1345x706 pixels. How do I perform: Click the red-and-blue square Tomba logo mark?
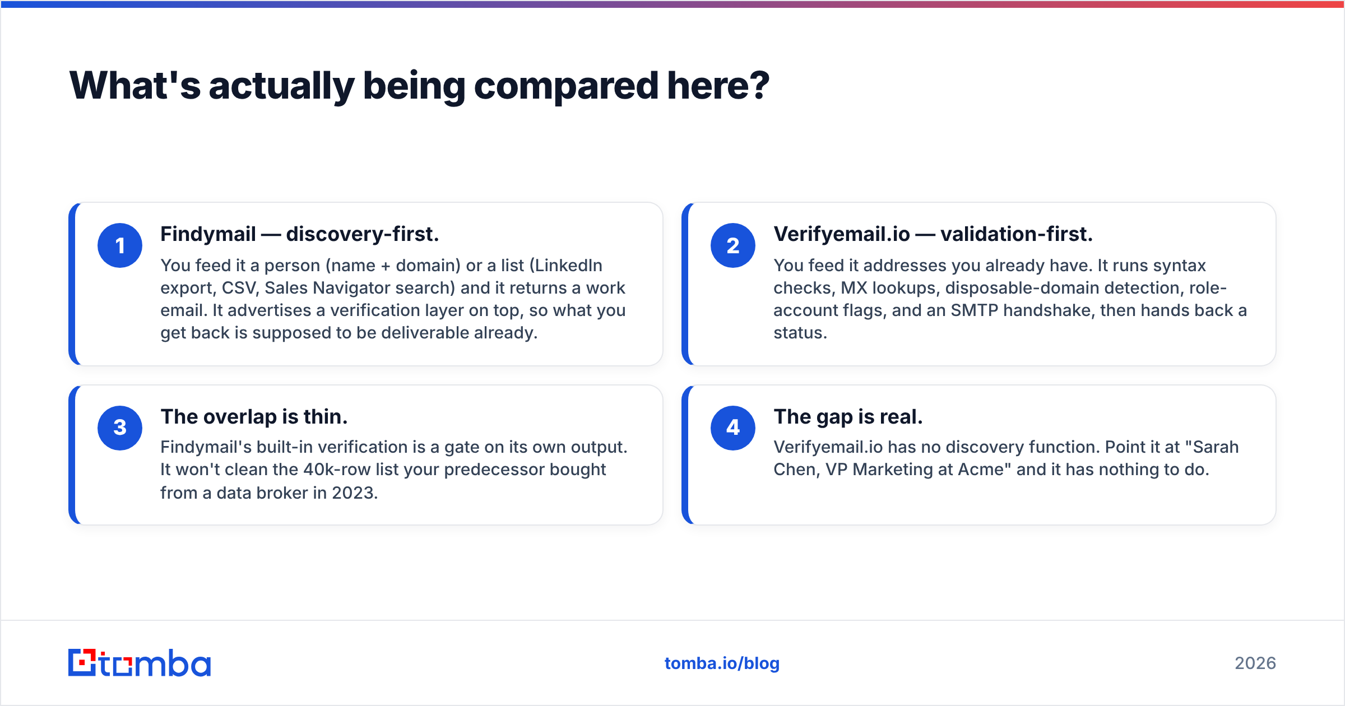[x=82, y=663]
